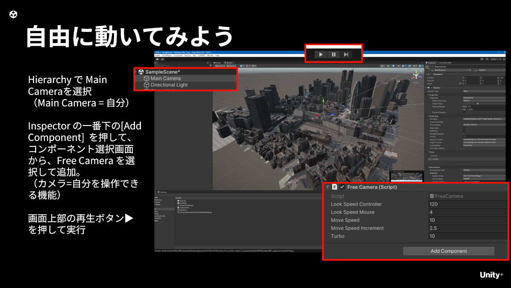The height and width of the screenshot is (288, 511).
Task: Click the Unity logo in the top-left corner
Action: [x=13, y=14]
